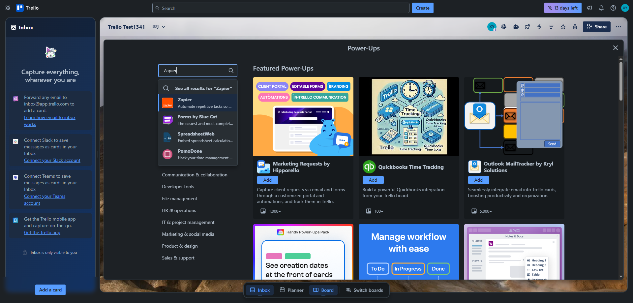Click the top Search bar

281,8
